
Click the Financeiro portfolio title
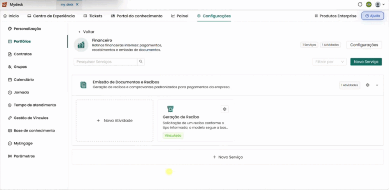pyautogui.click(x=102, y=40)
